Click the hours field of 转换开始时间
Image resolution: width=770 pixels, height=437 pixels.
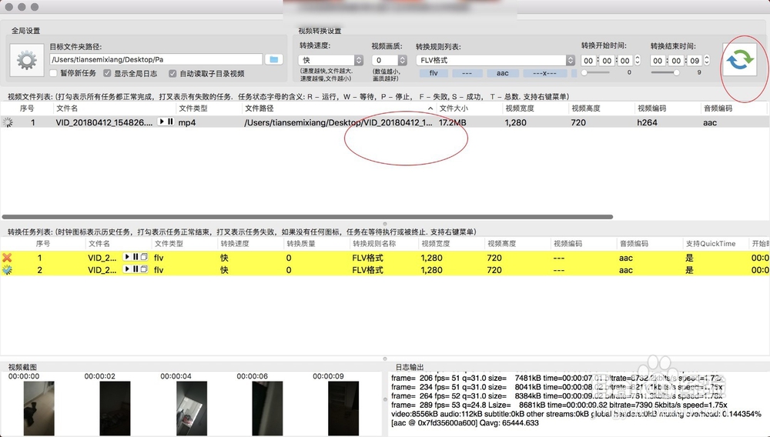[x=589, y=61]
